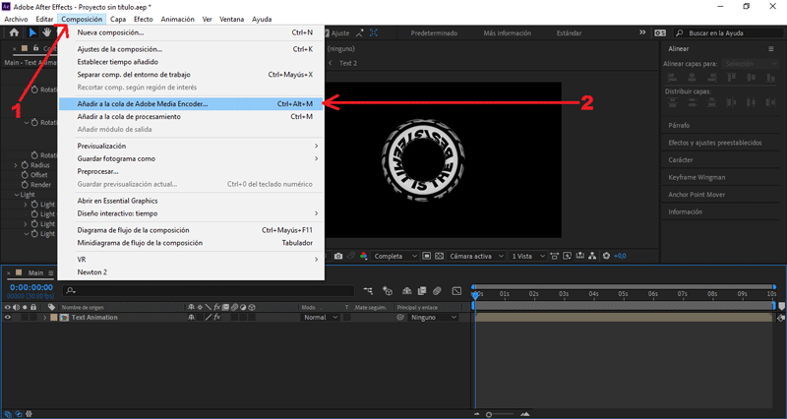The height and width of the screenshot is (419, 787).
Task: Open the Keyframe Wingman panel
Action: pyautogui.click(x=696, y=177)
